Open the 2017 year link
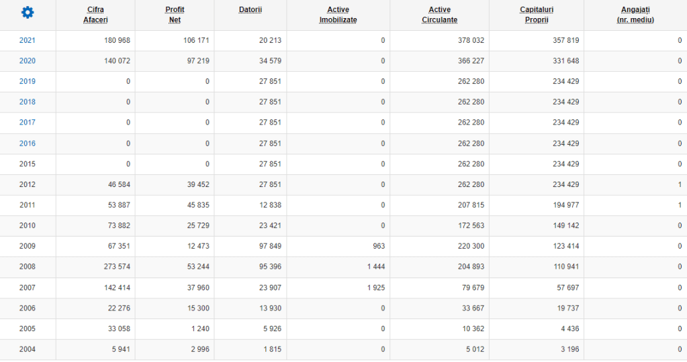The height and width of the screenshot is (362, 687). [x=28, y=123]
